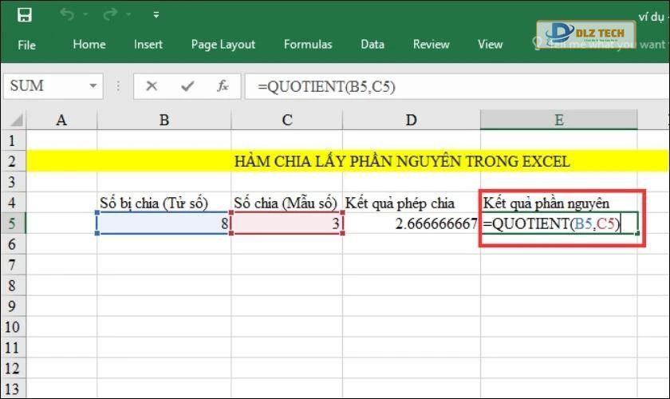Image resolution: width=670 pixels, height=399 pixels.
Task: Open Customize Quick Access Toolbar dropdown
Action: pyautogui.click(x=156, y=15)
